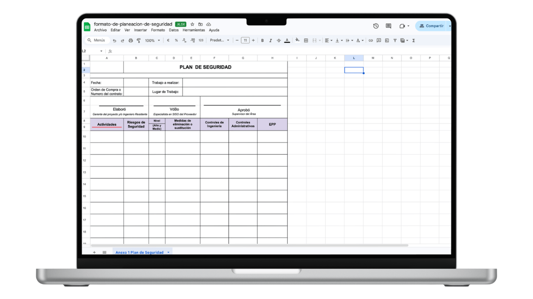Click the insert link icon
Screen dimensions: 533x299
(x=371, y=41)
